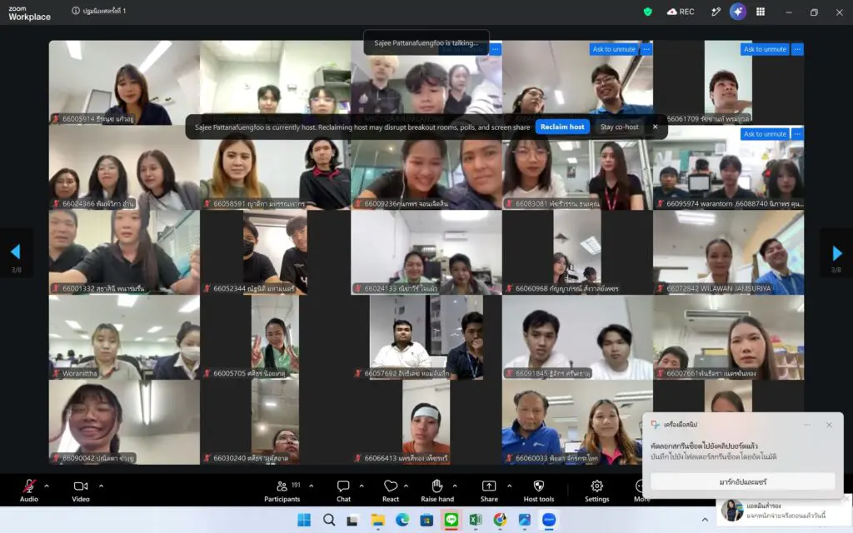
Task: Click the green encryption shield icon
Action: pyautogui.click(x=647, y=12)
